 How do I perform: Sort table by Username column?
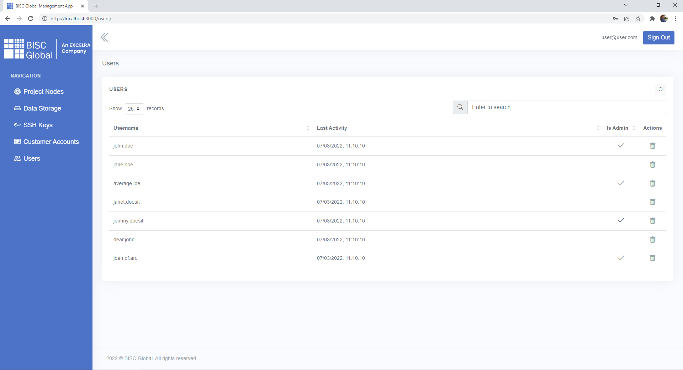[x=211, y=128]
